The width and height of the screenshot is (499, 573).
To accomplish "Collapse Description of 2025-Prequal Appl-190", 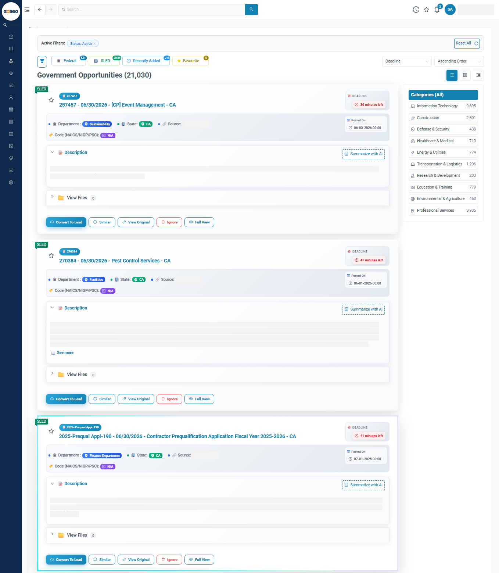I will (x=52, y=483).
